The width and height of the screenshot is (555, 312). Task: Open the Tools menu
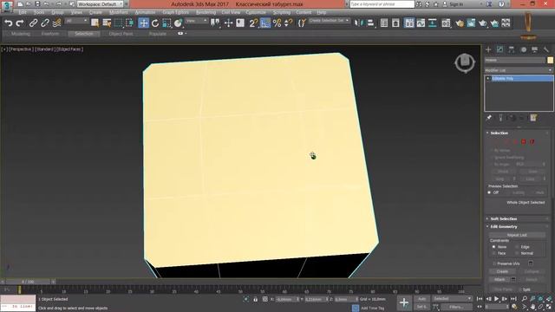(x=38, y=12)
